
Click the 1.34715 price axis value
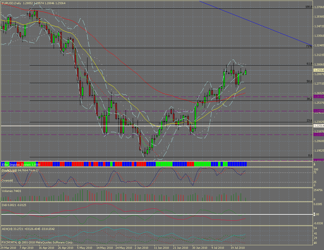319,26
